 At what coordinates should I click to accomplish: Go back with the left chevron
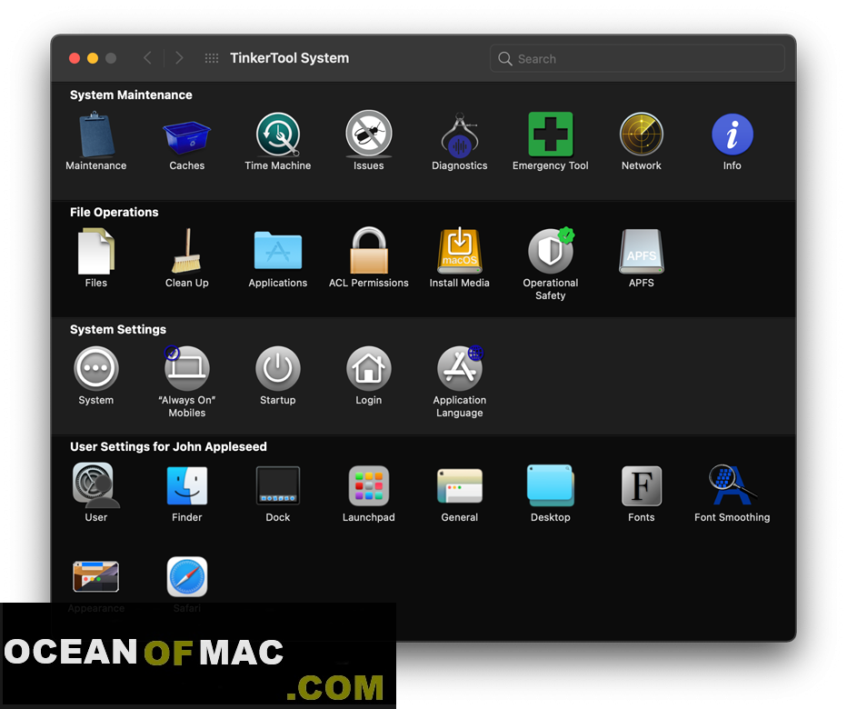tap(147, 58)
